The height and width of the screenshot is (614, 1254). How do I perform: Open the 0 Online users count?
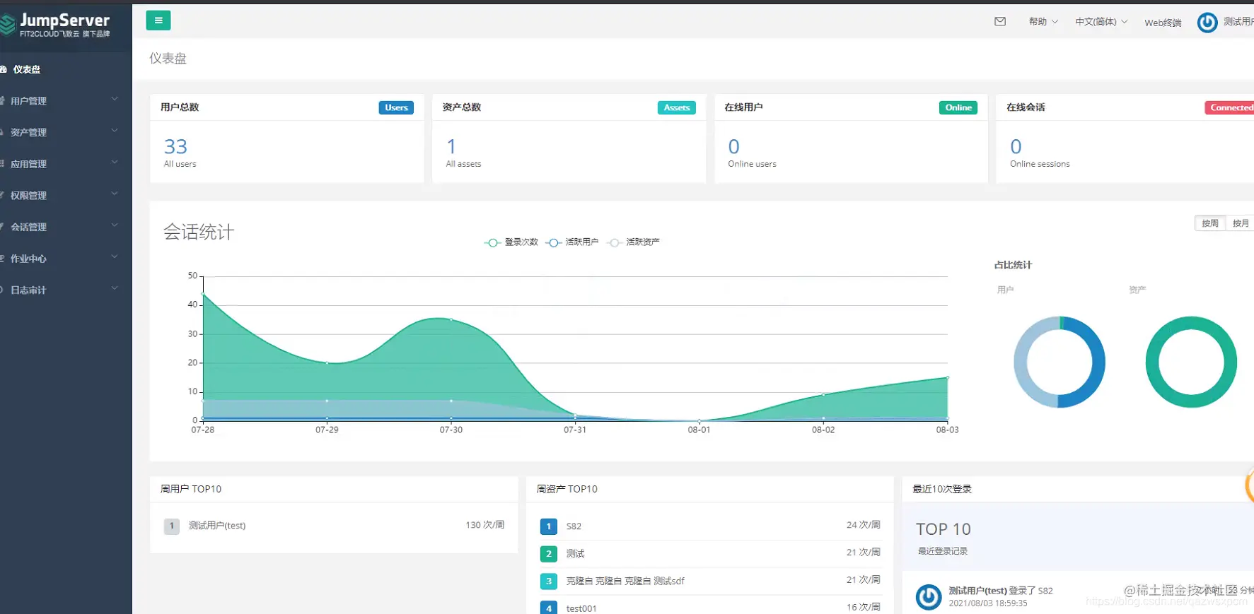point(733,146)
